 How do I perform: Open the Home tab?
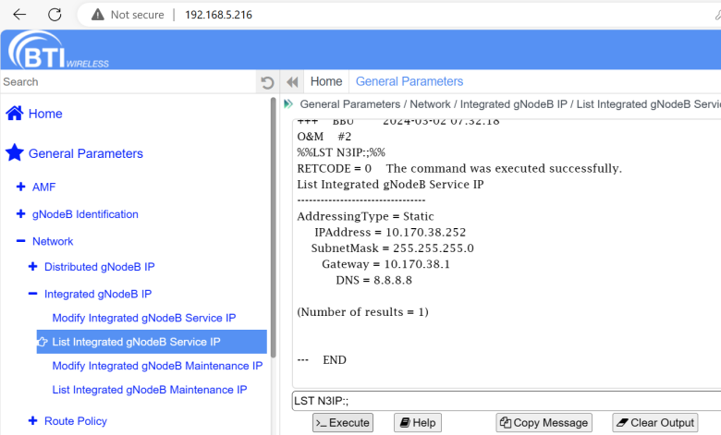pos(325,81)
